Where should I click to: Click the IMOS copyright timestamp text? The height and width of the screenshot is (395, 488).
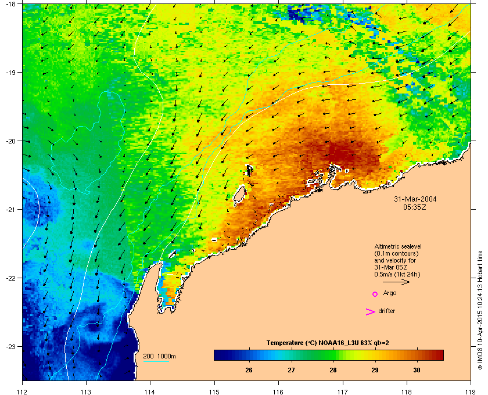point(480,310)
